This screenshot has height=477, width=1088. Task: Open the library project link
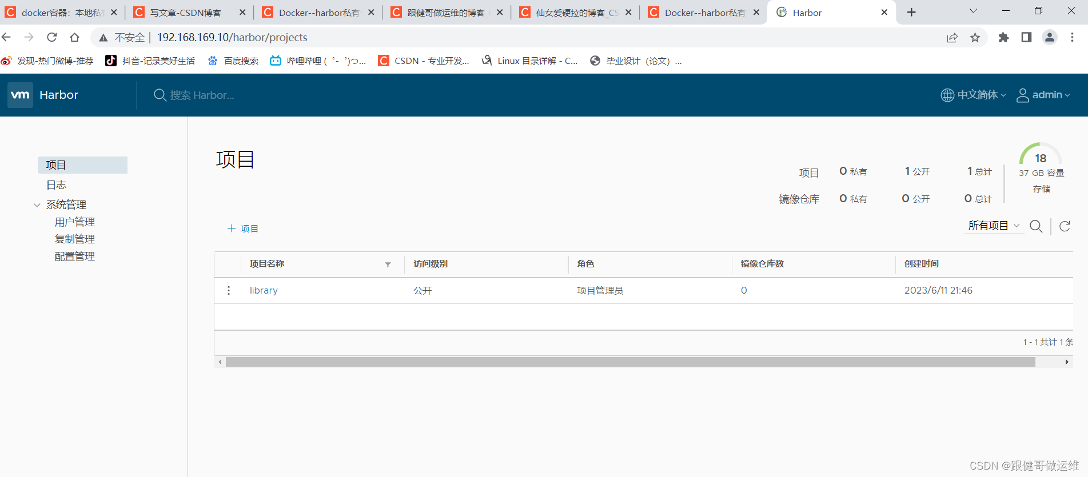coord(264,290)
